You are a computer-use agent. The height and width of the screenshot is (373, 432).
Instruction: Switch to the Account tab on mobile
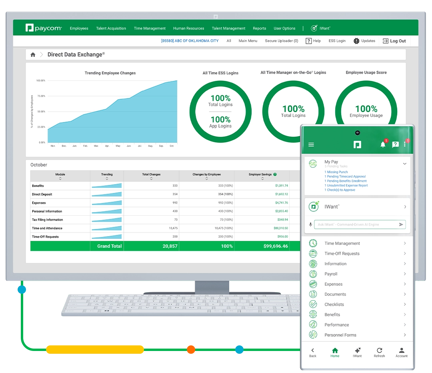(x=401, y=352)
